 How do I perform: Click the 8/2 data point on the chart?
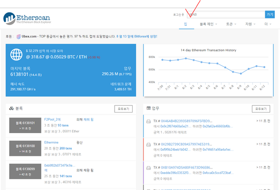(186, 59)
